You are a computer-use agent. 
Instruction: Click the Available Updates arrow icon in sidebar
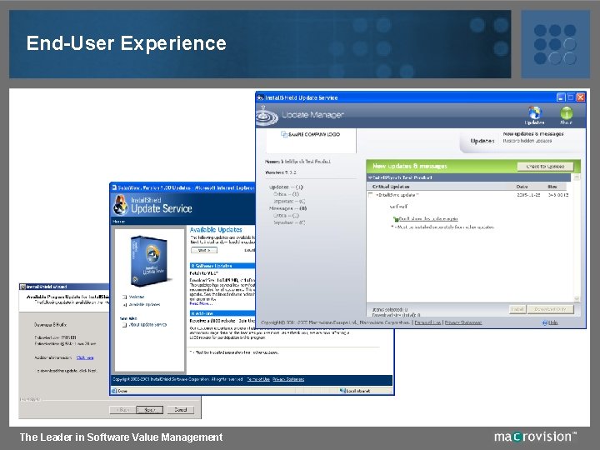pyautogui.click(x=124, y=305)
